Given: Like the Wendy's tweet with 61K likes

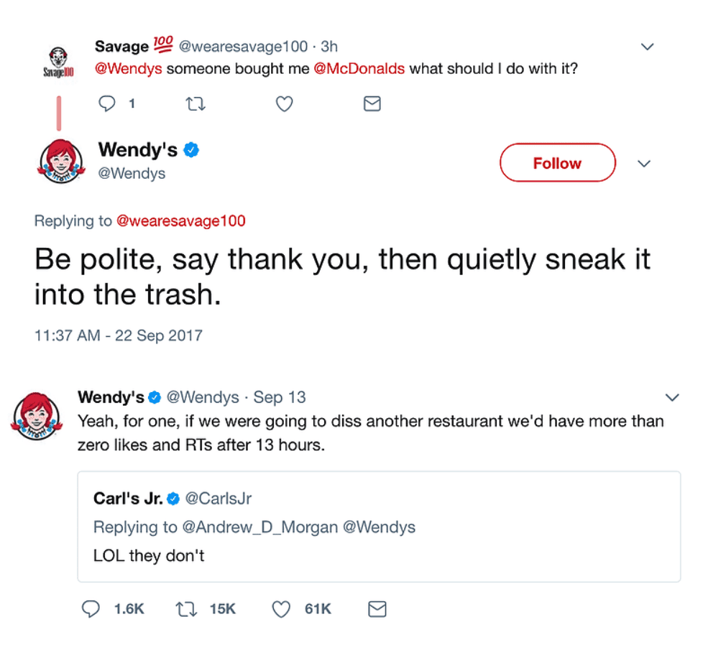Looking at the screenshot, I should coord(281,609).
